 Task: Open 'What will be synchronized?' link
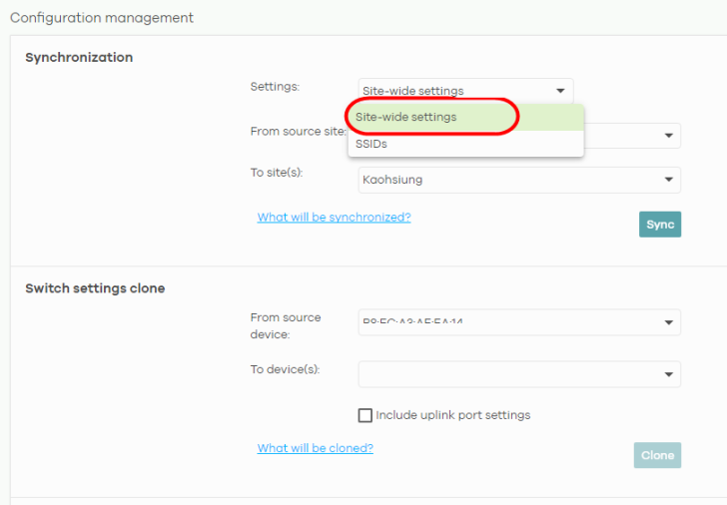coord(334,218)
